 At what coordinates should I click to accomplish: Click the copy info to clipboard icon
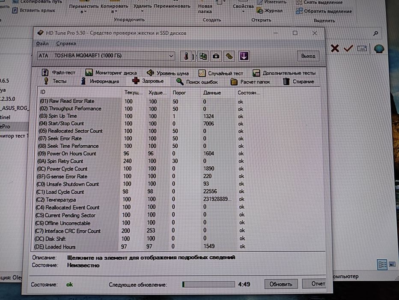[203, 56]
